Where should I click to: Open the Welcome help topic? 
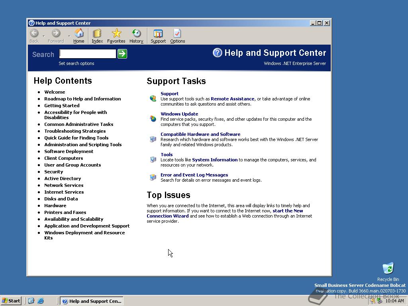55,92
